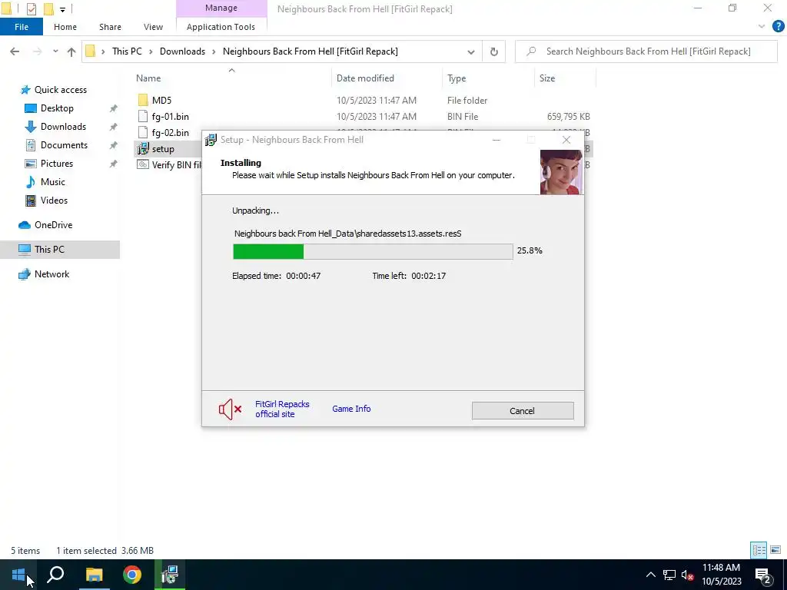Open FitGirl Repacks official site link
The image size is (787, 590).
point(282,409)
